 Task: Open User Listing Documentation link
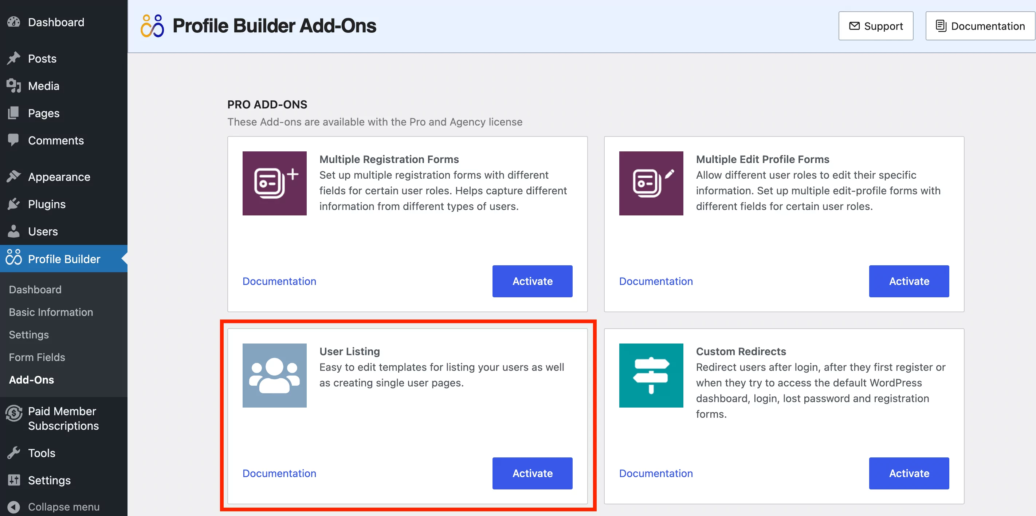coord(279,473)
